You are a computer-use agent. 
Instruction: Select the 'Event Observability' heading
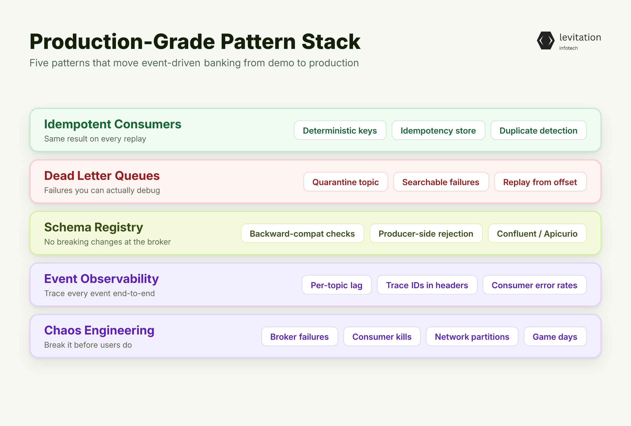[x=101, y=279]
